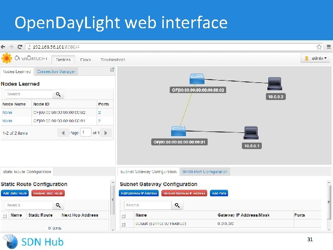
Task: Click the Ports header in Nodes Learned
Action: click(104, 104)
